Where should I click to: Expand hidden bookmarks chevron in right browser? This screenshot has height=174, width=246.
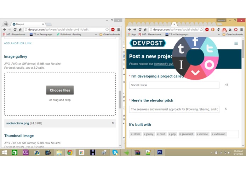point(219,35)
